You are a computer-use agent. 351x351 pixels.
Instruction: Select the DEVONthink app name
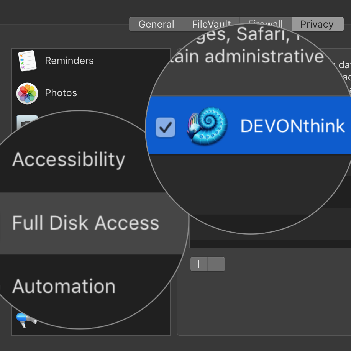click(x=292, y=126)
